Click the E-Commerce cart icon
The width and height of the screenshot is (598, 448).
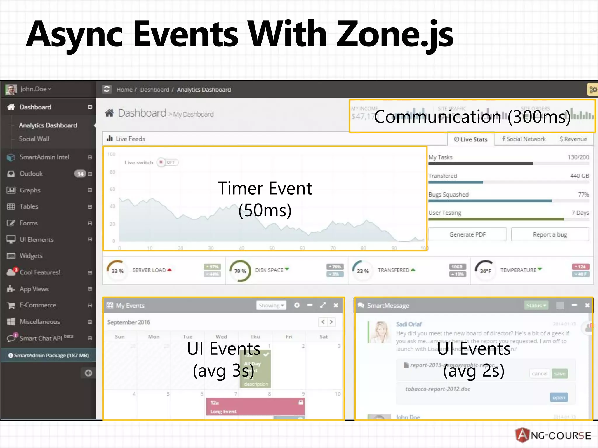pos(11,305)
